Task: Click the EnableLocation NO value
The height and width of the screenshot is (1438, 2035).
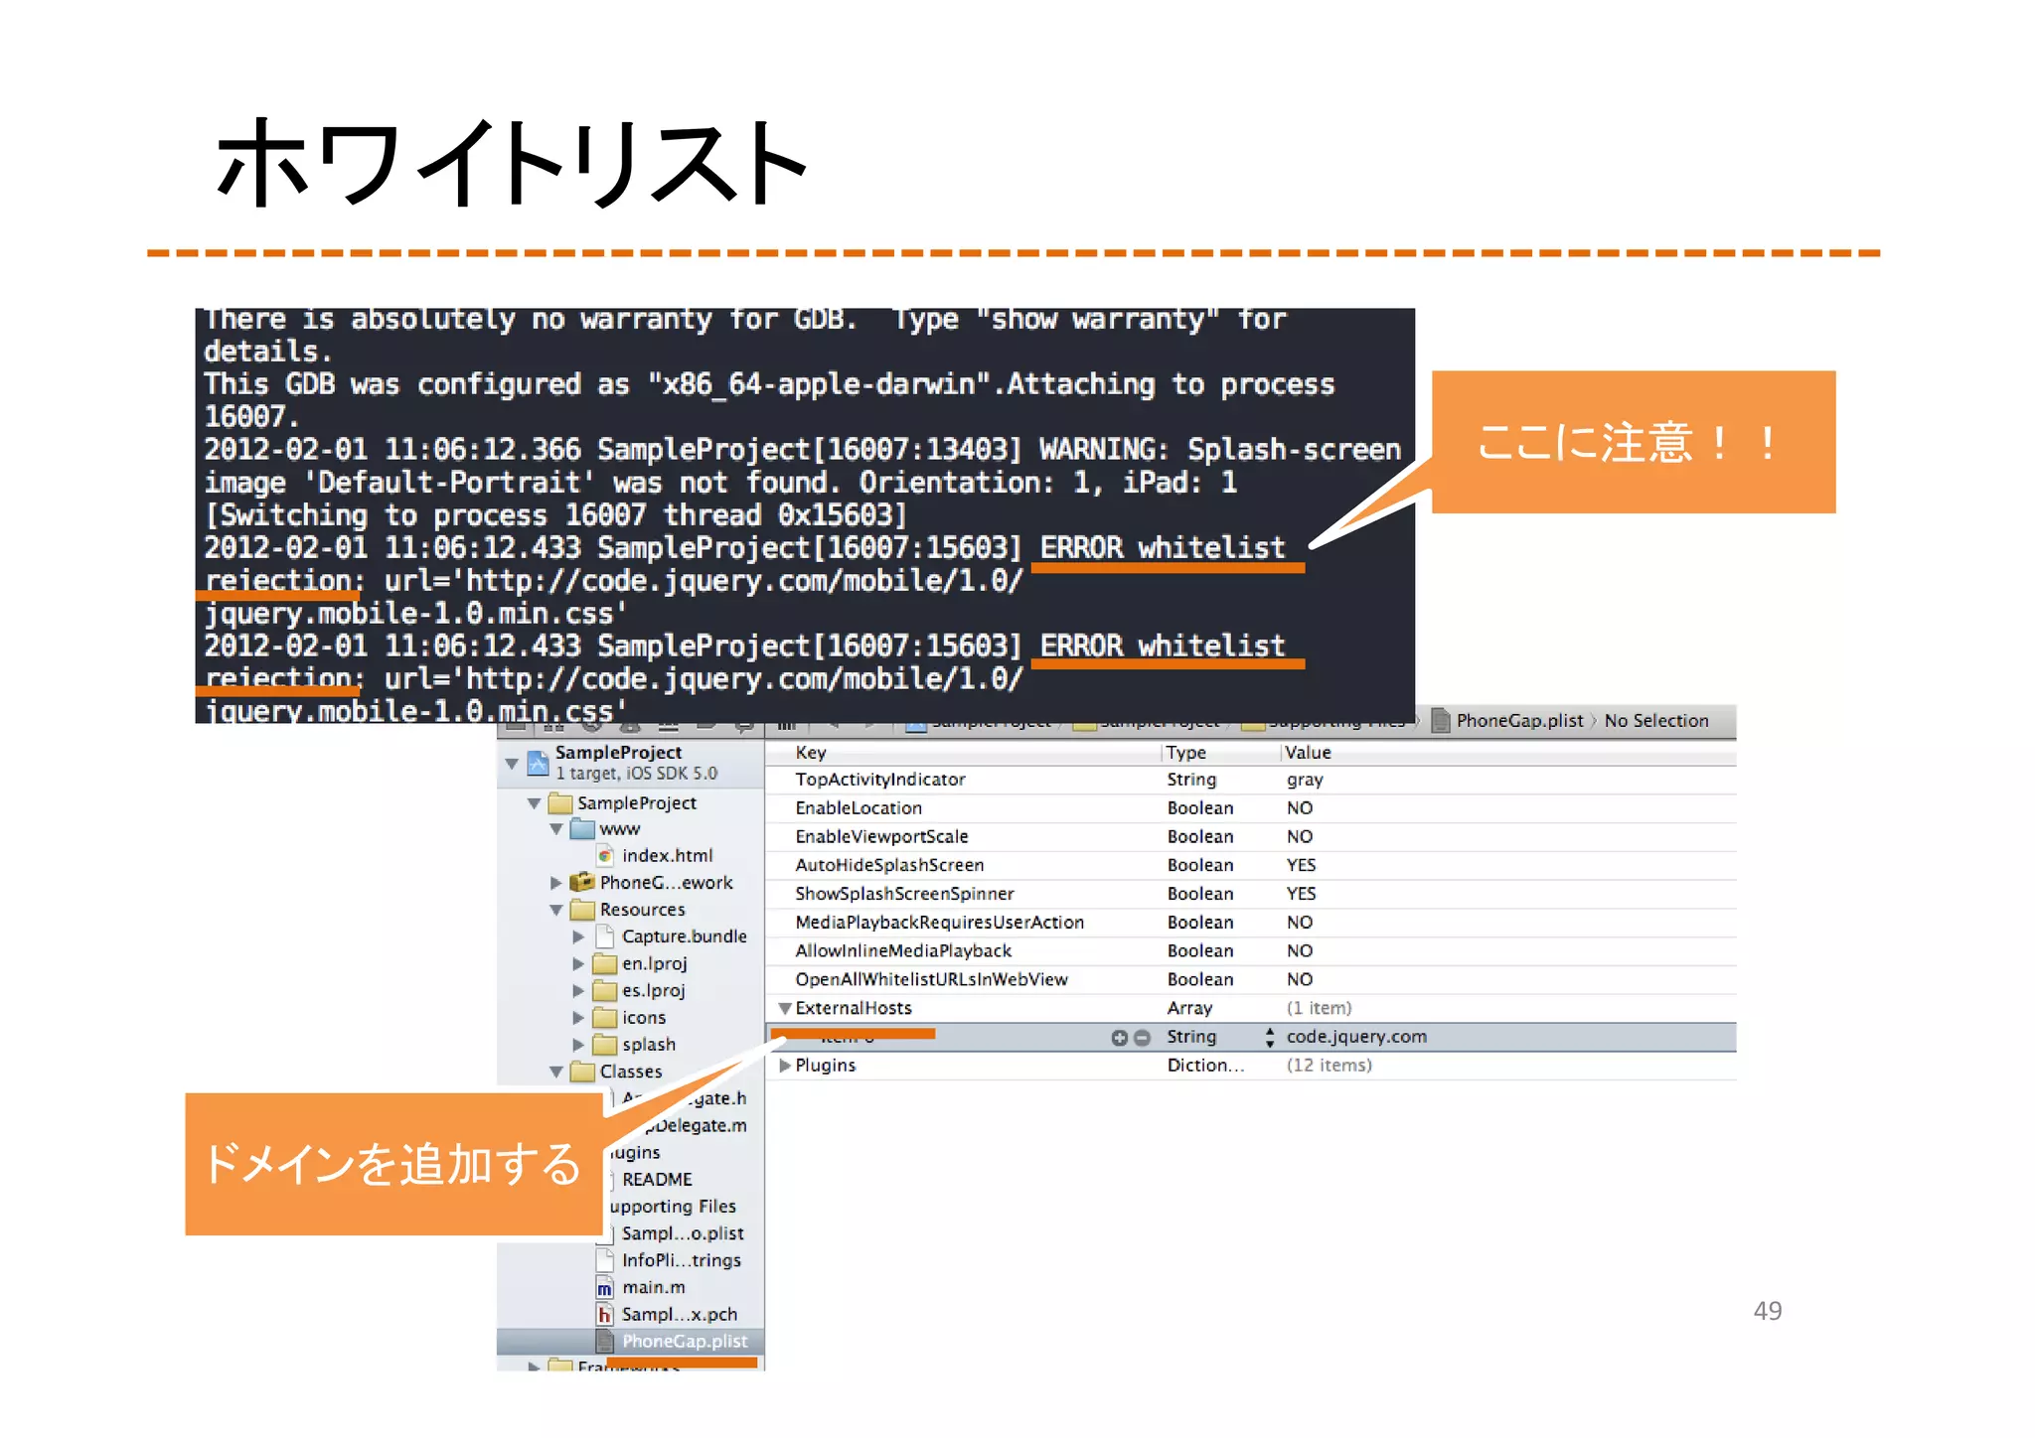Action: tap(1300, 808)
